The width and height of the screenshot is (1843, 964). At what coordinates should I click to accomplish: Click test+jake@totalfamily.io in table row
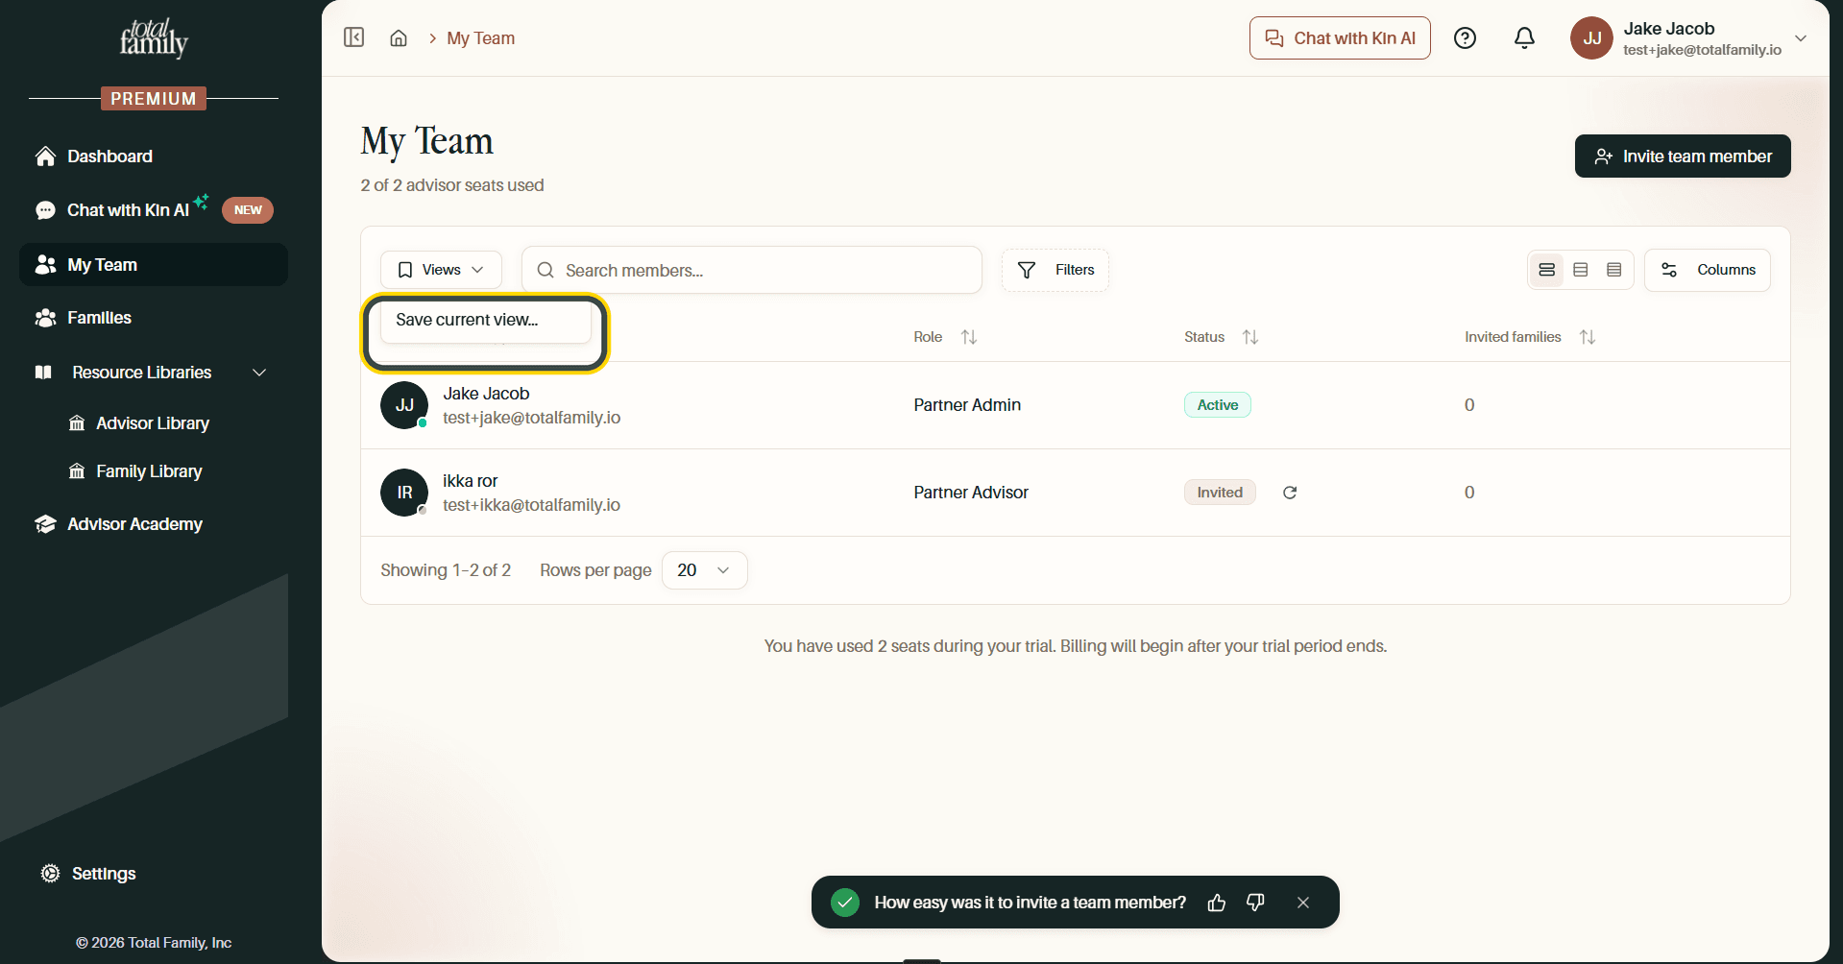click(531, 418)
